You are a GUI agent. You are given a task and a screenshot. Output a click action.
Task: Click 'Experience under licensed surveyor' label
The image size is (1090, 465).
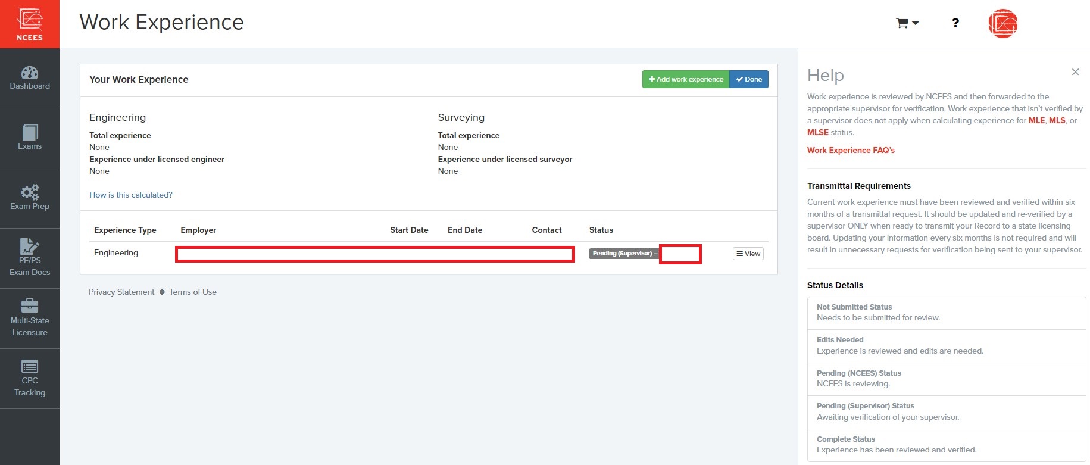pyautogui.click(x=505, y=159)
